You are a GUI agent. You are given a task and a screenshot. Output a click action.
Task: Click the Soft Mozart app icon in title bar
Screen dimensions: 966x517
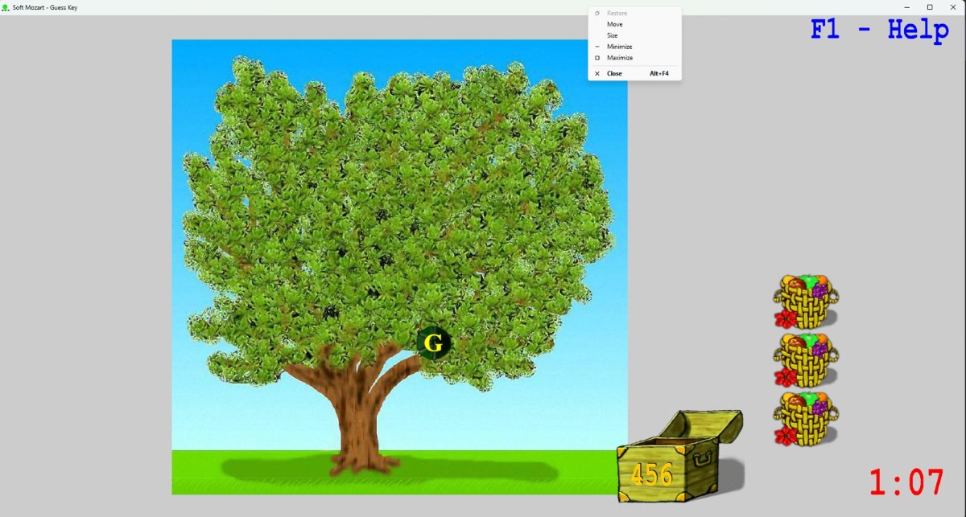6,7
